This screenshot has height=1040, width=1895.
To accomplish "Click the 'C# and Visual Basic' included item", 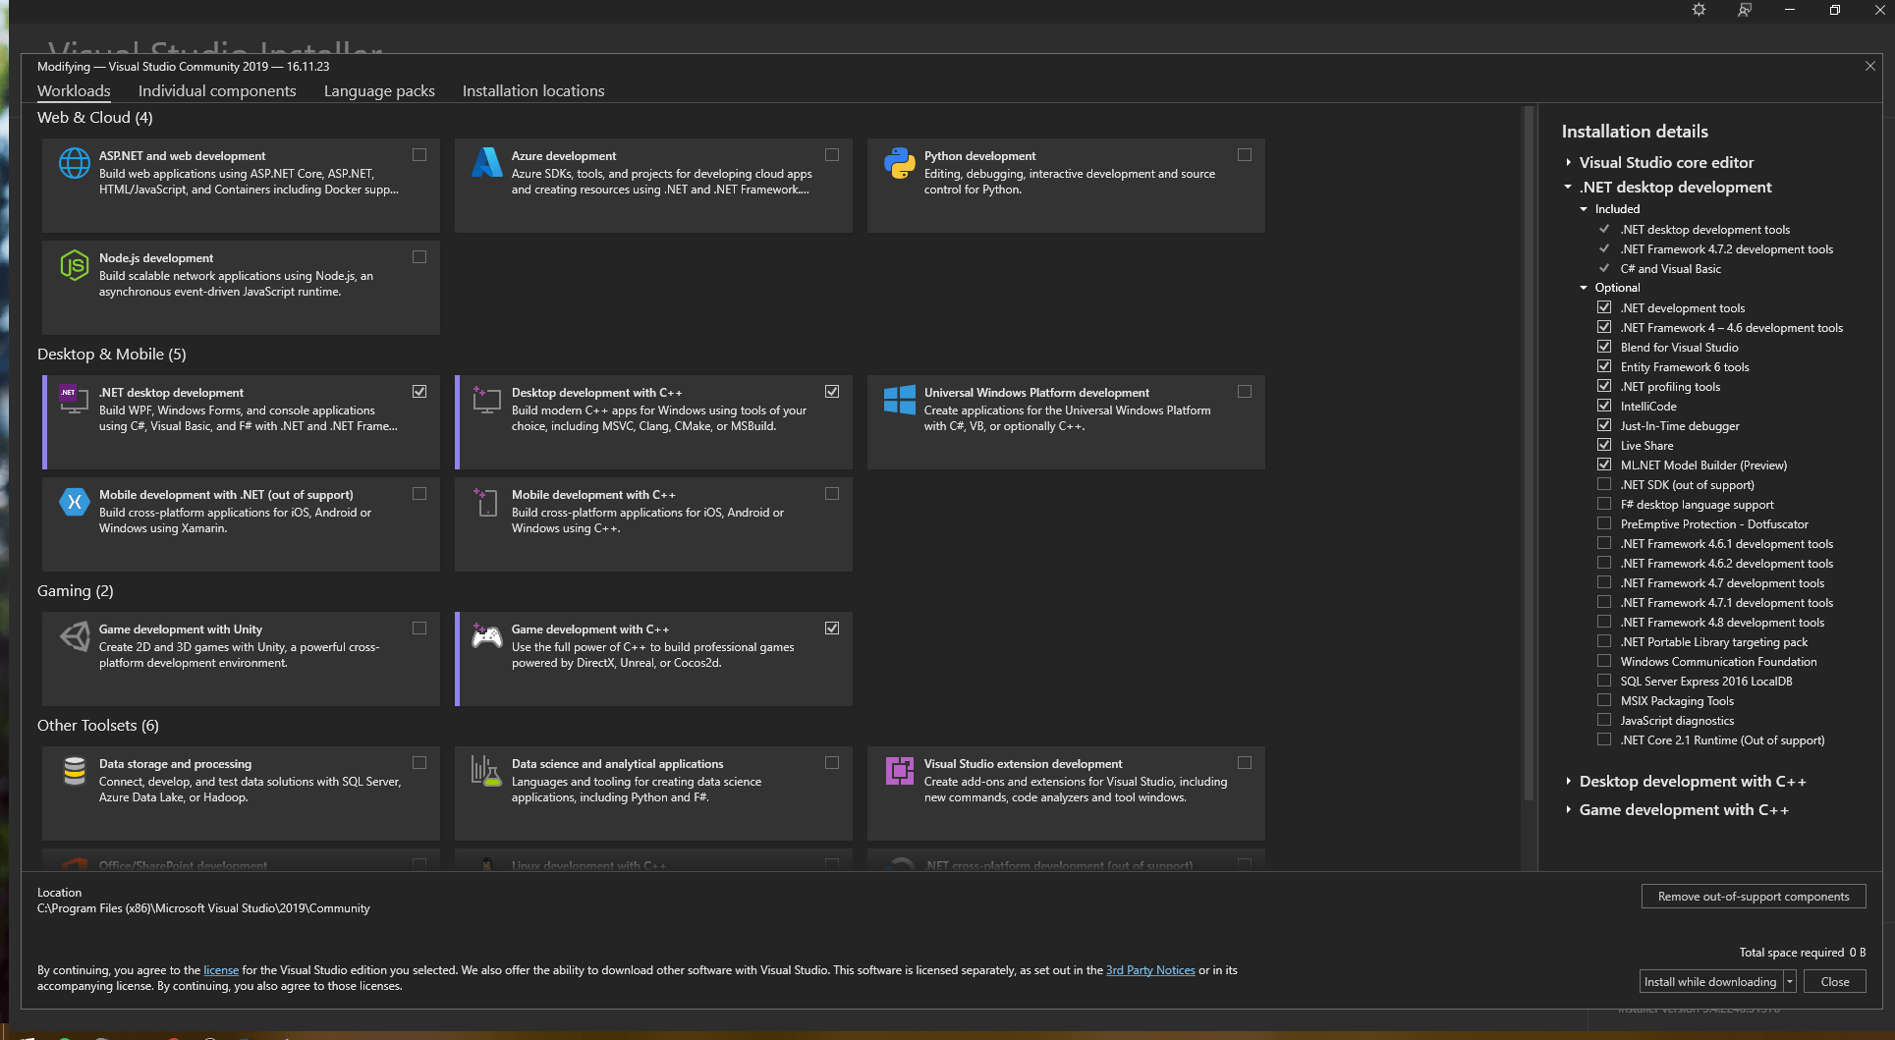I will (1670, 269).
